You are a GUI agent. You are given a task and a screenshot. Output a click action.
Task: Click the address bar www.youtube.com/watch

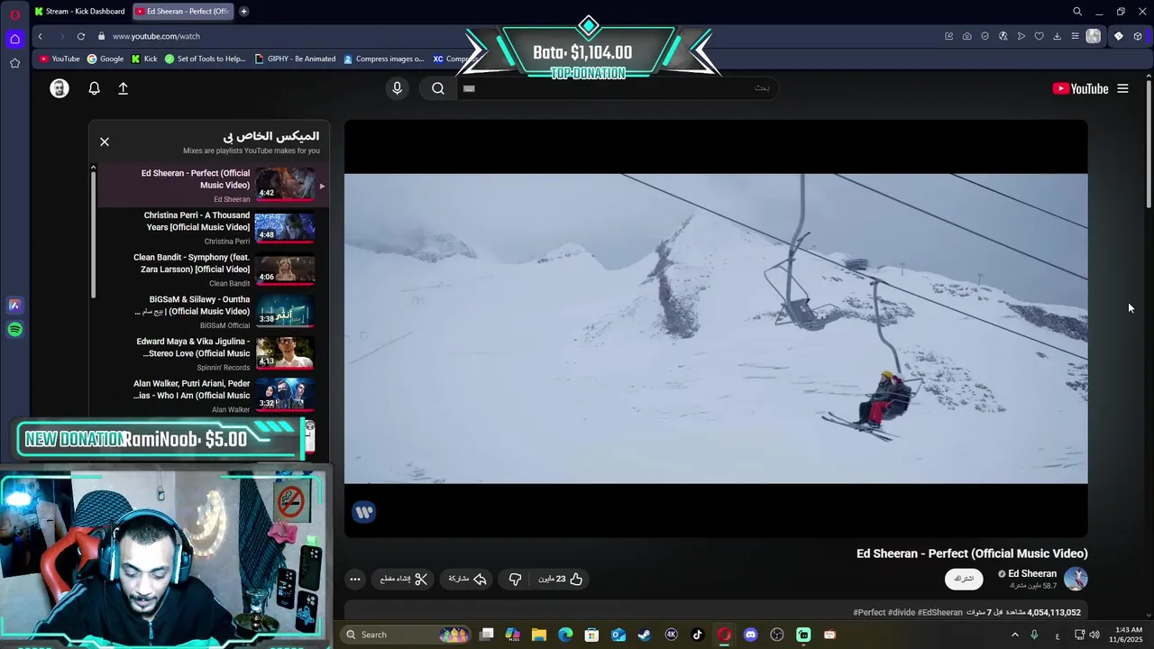coord(156,36)
